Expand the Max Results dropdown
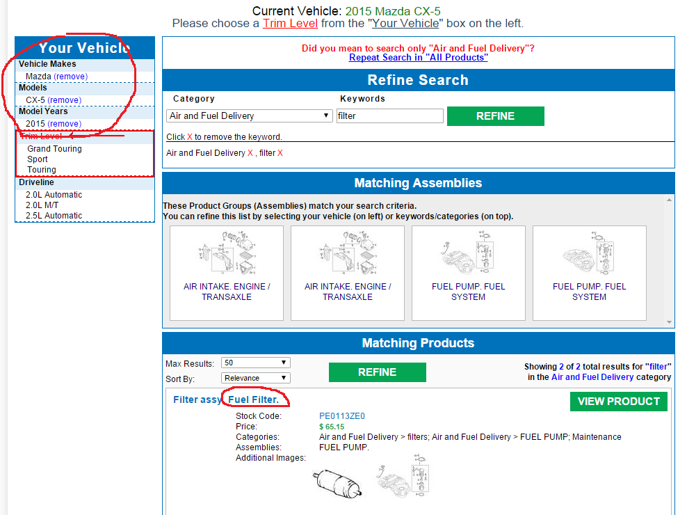This screenshot has width=687, height=515. click(255, 363)
